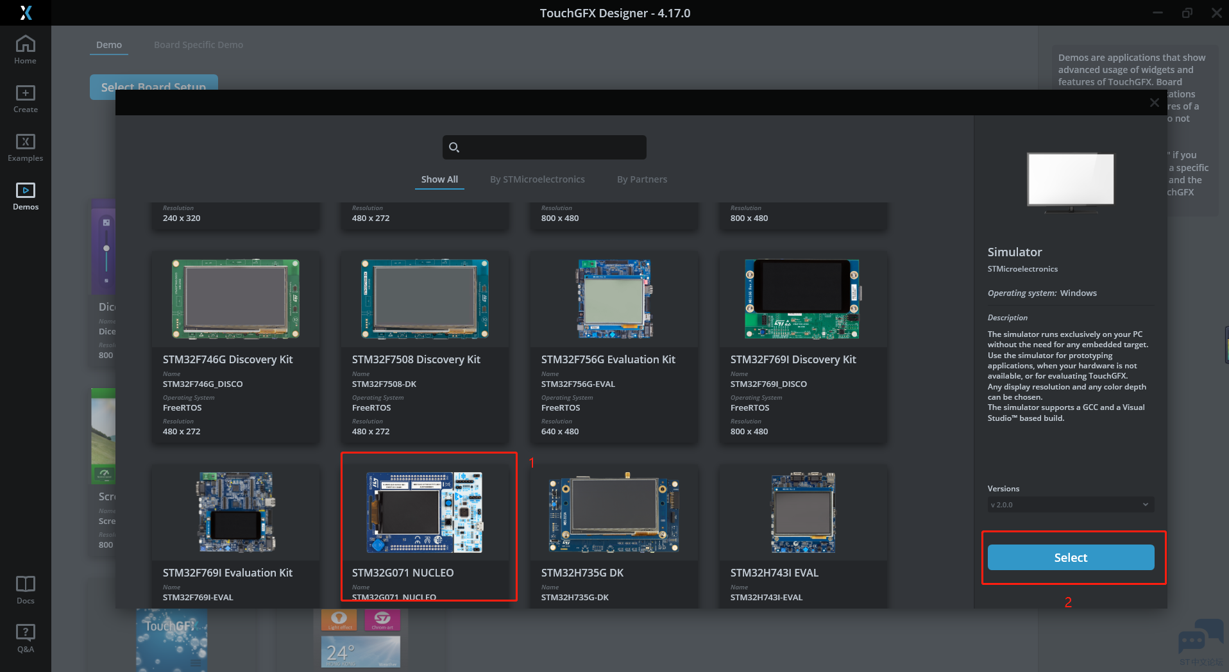Click the 240 x 320 resolution value
The height and width of the screenshot is (672, 1229).
click(182, 218)
